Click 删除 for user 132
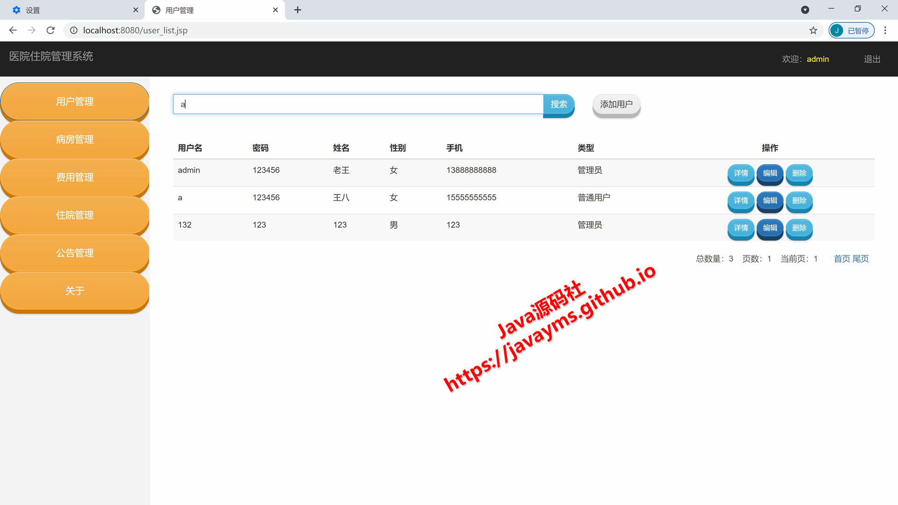Screen dimensions: 898x505 (799, 228)
